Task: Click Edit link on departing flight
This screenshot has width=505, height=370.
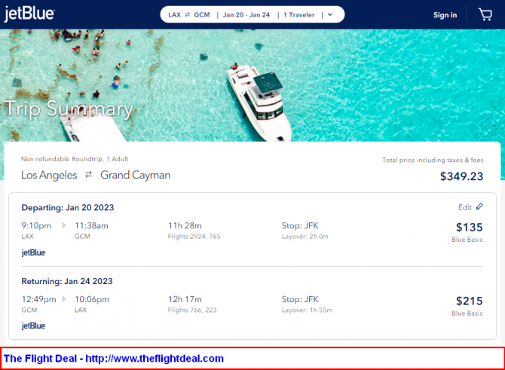Action: [465, 207]
